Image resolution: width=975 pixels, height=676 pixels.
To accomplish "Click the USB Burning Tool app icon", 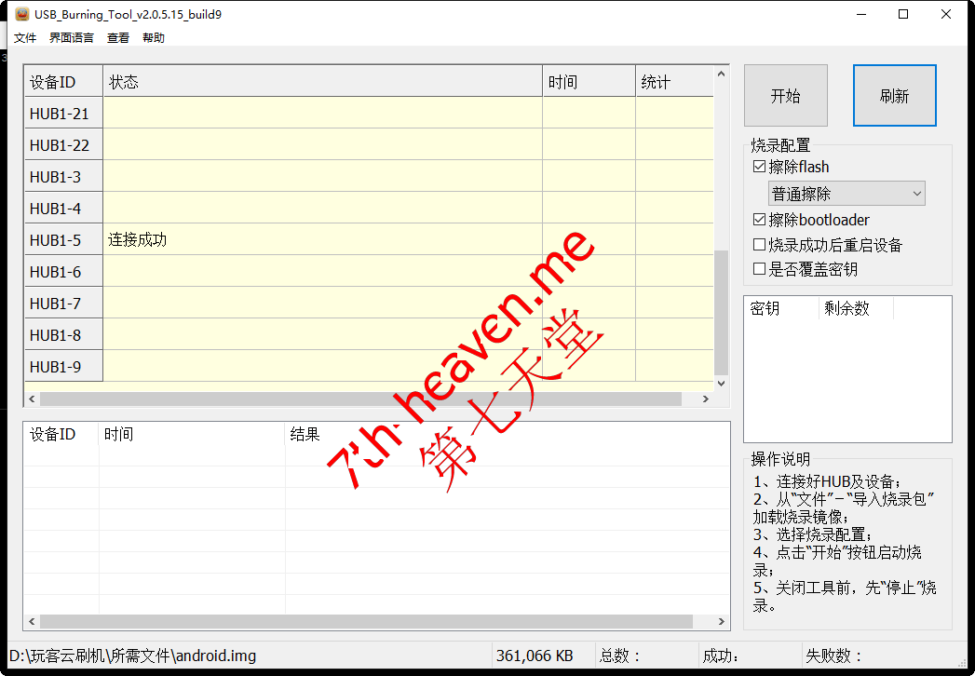I will 20,14.
